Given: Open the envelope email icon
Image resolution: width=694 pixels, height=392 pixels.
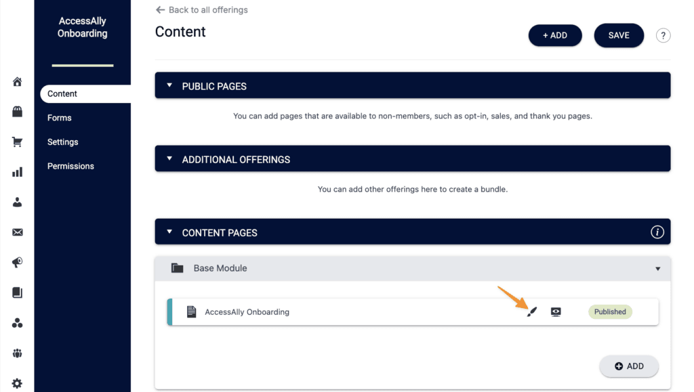Looking at the screenshot, I should coord(18,232).
